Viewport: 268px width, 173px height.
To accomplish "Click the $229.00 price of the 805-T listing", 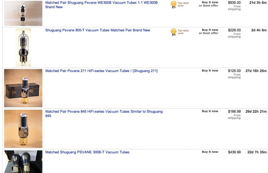I will pos(234,30).
